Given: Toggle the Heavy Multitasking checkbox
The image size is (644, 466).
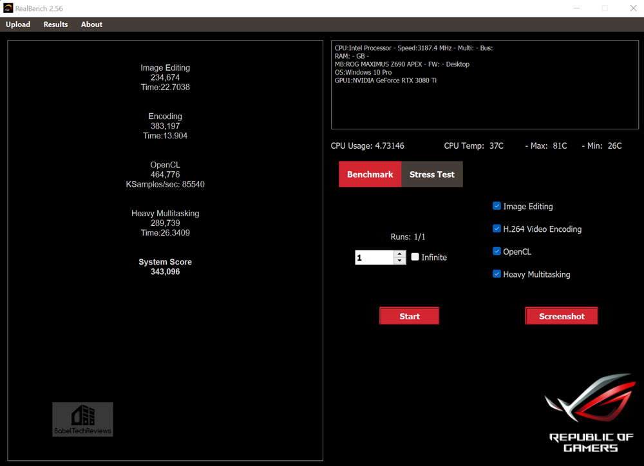Looking at the screenshot, I should (497, 274).
